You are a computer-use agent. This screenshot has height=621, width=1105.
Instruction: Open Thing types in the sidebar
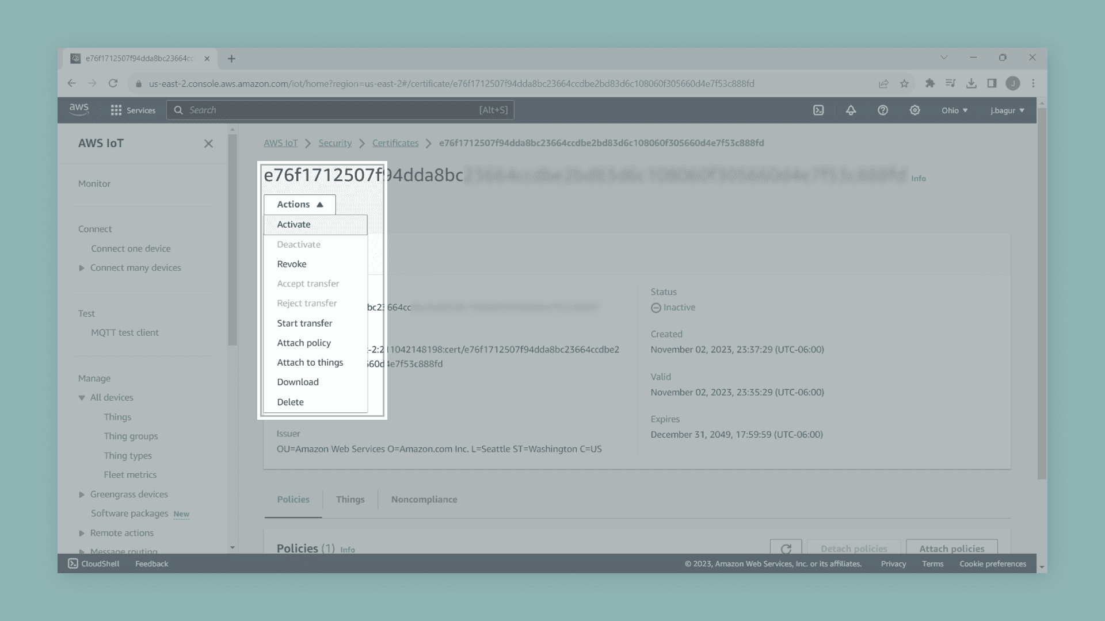[128, 456]
